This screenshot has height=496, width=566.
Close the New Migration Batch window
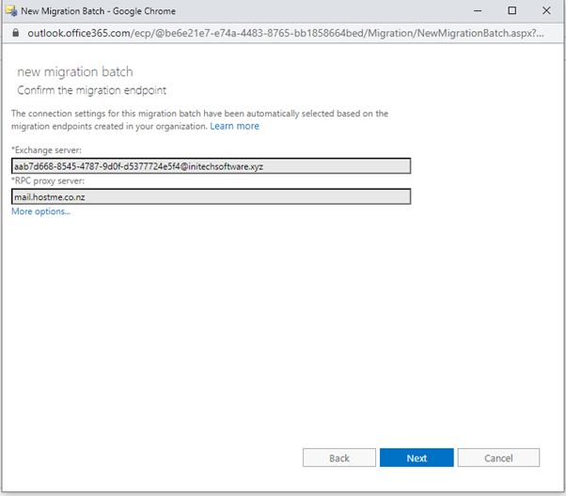(x=546, y=11)
